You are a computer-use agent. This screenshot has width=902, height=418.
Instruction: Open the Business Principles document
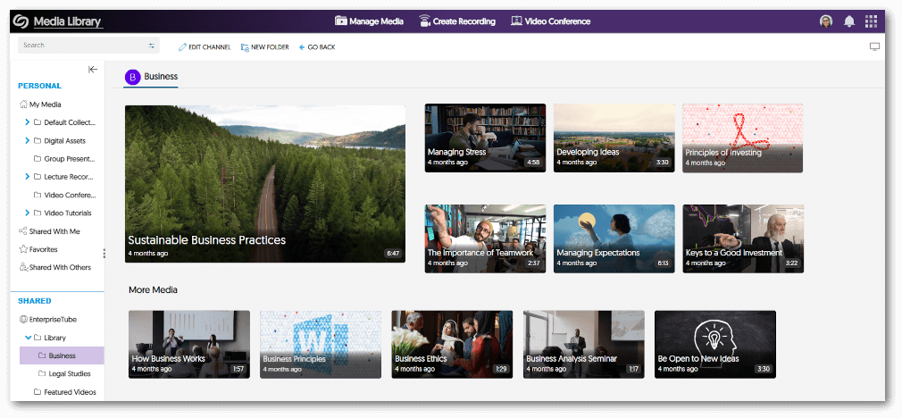[321, 345]
